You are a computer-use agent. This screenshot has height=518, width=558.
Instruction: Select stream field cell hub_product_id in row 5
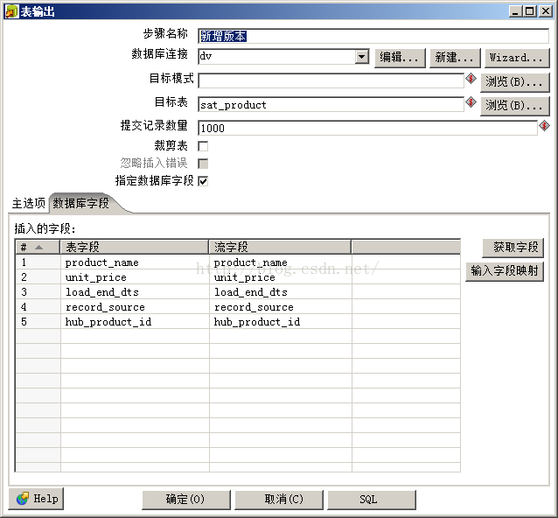pos(281,322)
